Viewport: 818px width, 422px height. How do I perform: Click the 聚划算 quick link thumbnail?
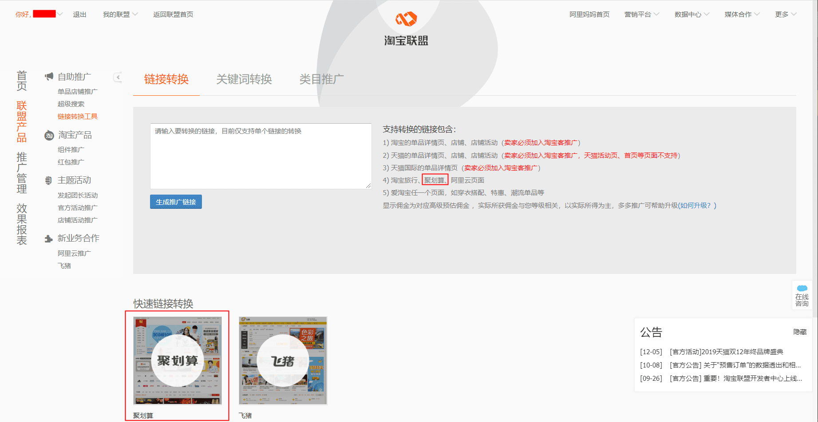178,360
